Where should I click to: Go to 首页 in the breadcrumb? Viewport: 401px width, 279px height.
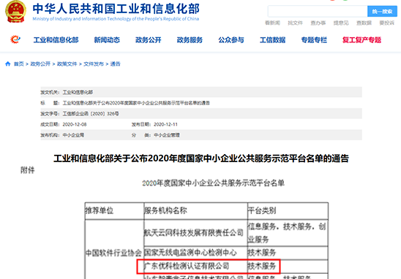19,64
